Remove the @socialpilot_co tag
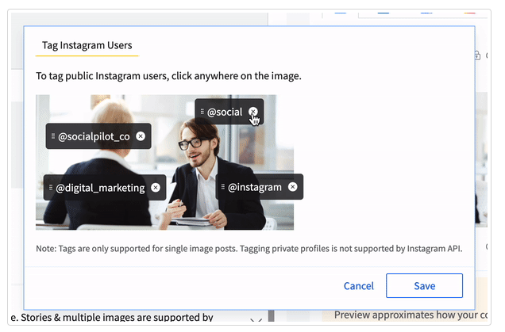The width and height of the screenshot is (505, 332). tap(141, 136)
